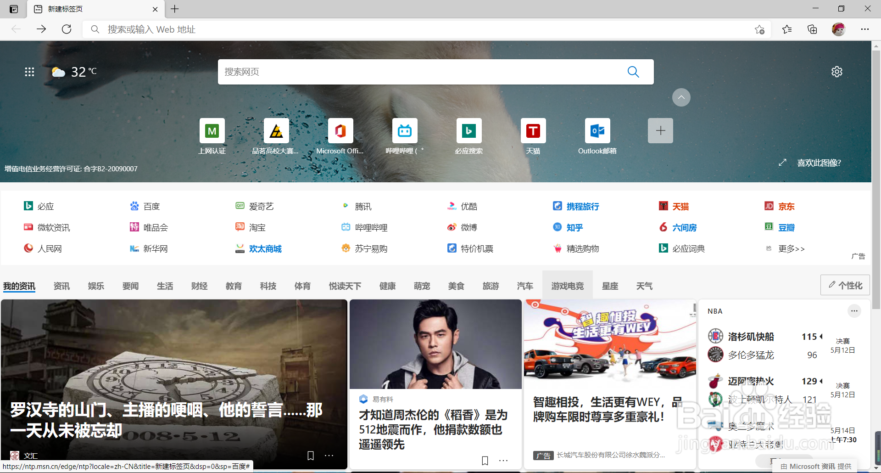Viewport: 881px width, 473px height.
Task: Switch to the 游戏电竞 tab
Action: [568, 286]
